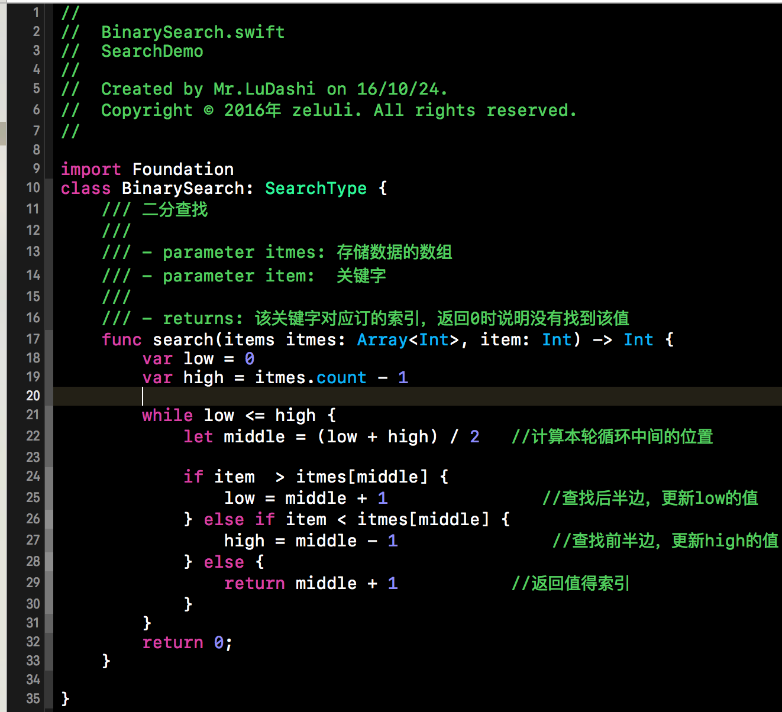Click line number 10 in gutter
The image size is (782, 712).
click(x=33, y=187)
